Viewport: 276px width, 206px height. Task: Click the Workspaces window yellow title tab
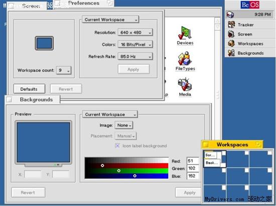pyautogui.click(x=232, y=144)
